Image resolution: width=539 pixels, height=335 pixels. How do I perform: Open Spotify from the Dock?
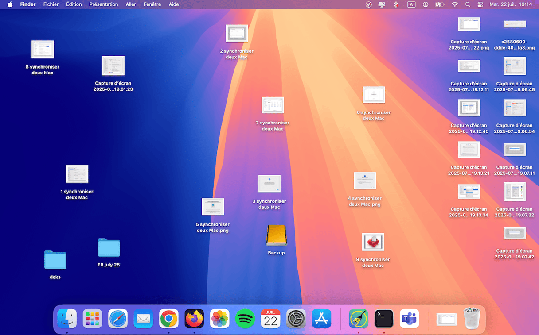click(x=245, y=318)
